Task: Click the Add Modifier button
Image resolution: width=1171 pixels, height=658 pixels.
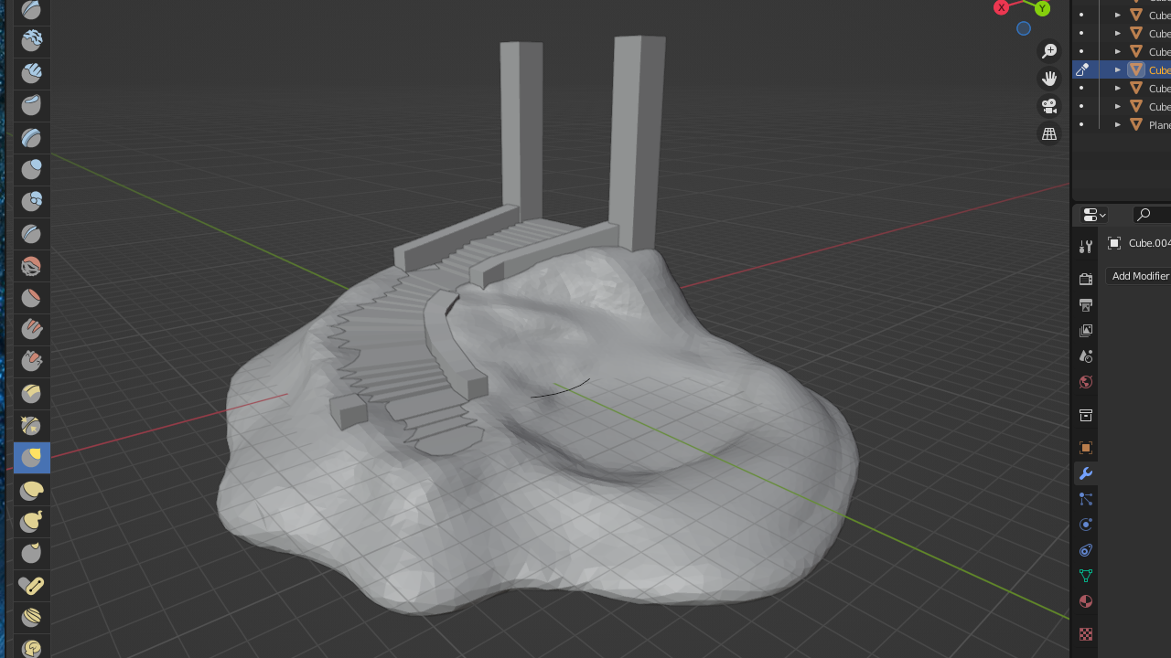Action: tap(1140, 276)
